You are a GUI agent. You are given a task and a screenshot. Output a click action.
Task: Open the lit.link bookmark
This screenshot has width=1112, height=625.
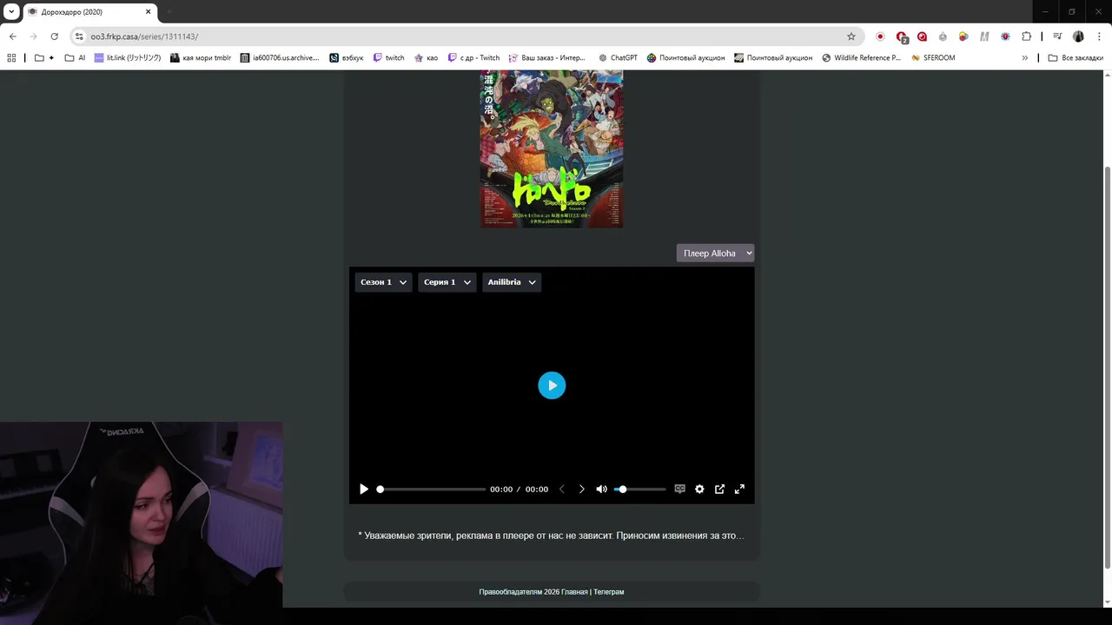point(128,58)
